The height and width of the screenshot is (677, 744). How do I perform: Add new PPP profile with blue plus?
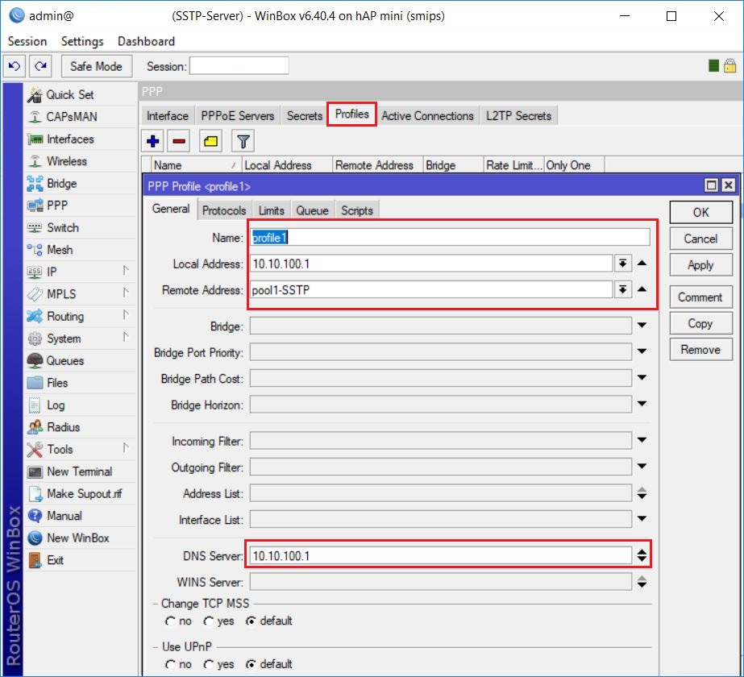pos(153,141)
